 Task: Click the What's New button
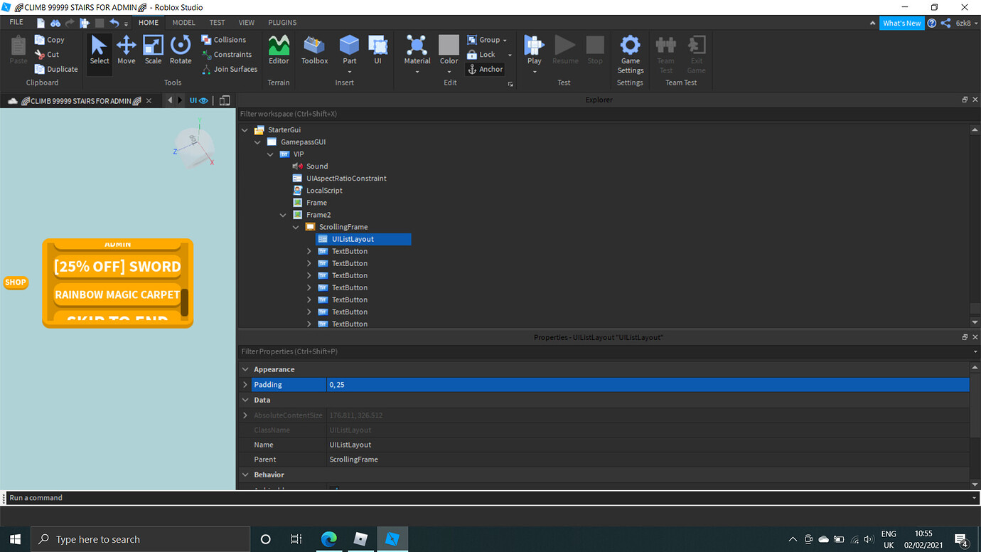point(901,23)
